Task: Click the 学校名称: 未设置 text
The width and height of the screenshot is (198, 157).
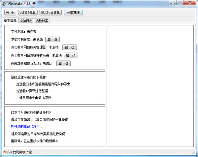Action: [x=24, y=32]
